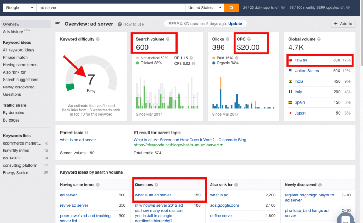The width and height of the screenshot is (363, 223).
Task: Click help icon next to Parent topic
Action: coord(86,133)
